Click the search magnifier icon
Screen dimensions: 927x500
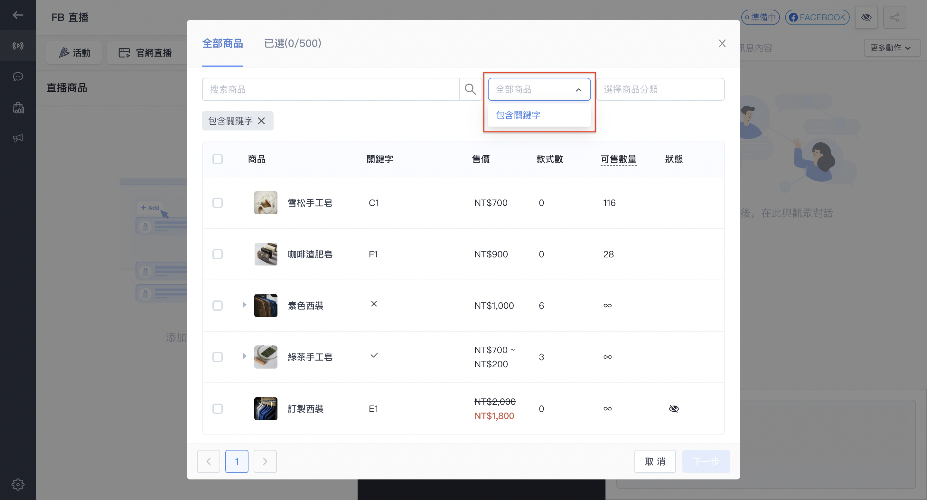(x=470, y=89)
